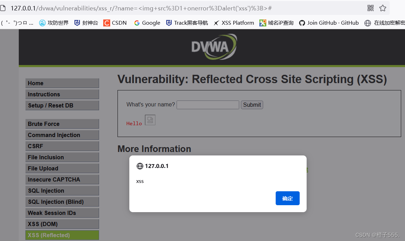405x241 pixels.
Task: Open the XSS (DOM) page
Action: point(62,224)
